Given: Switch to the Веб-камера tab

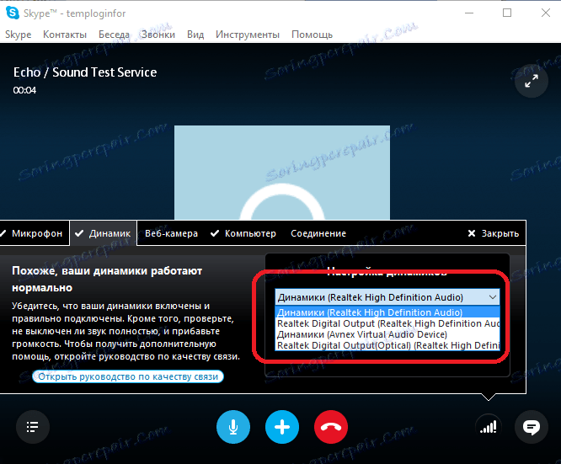Looking at the screenshot, I should pyautogui.click(x=171, y=233).
